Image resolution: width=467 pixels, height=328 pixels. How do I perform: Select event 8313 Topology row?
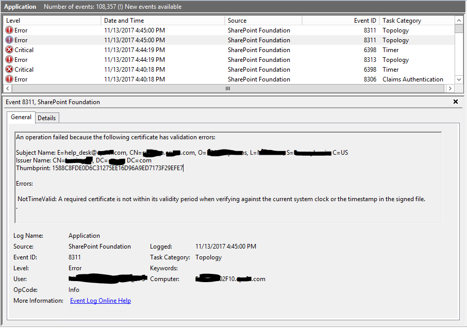229,60
